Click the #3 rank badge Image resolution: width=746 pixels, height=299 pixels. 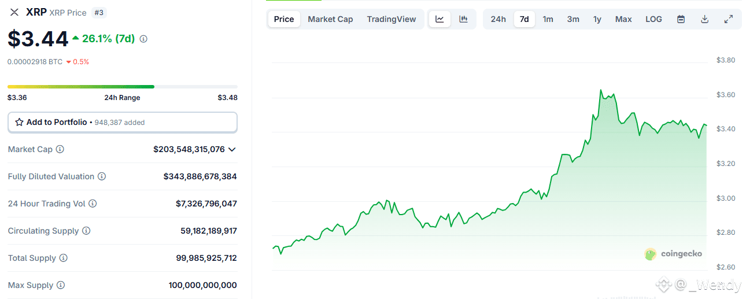tap(98, 12)
